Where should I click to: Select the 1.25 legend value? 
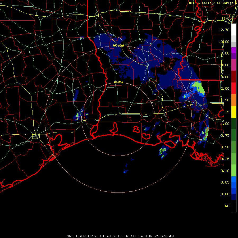pos(225,112)
